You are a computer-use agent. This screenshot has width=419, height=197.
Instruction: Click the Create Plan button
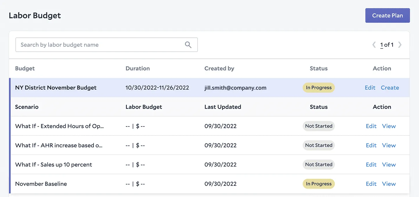[x=387, y=15]
